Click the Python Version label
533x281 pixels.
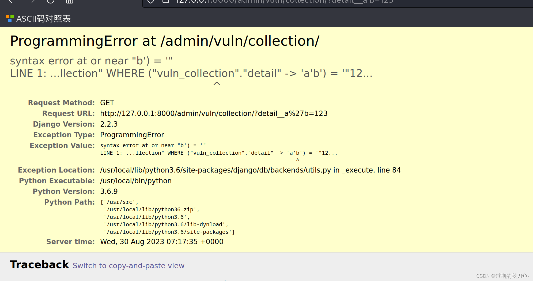coord(64,192)
